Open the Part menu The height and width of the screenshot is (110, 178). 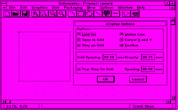[x=56, y=8]
